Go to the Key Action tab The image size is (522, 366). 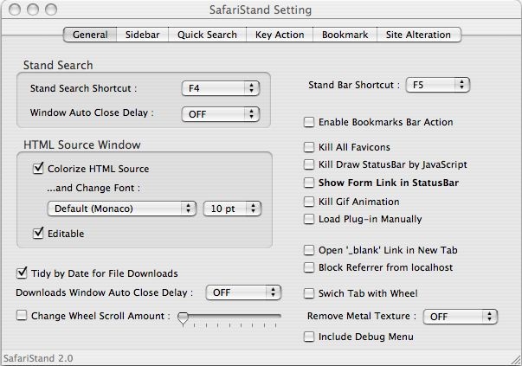280,35
